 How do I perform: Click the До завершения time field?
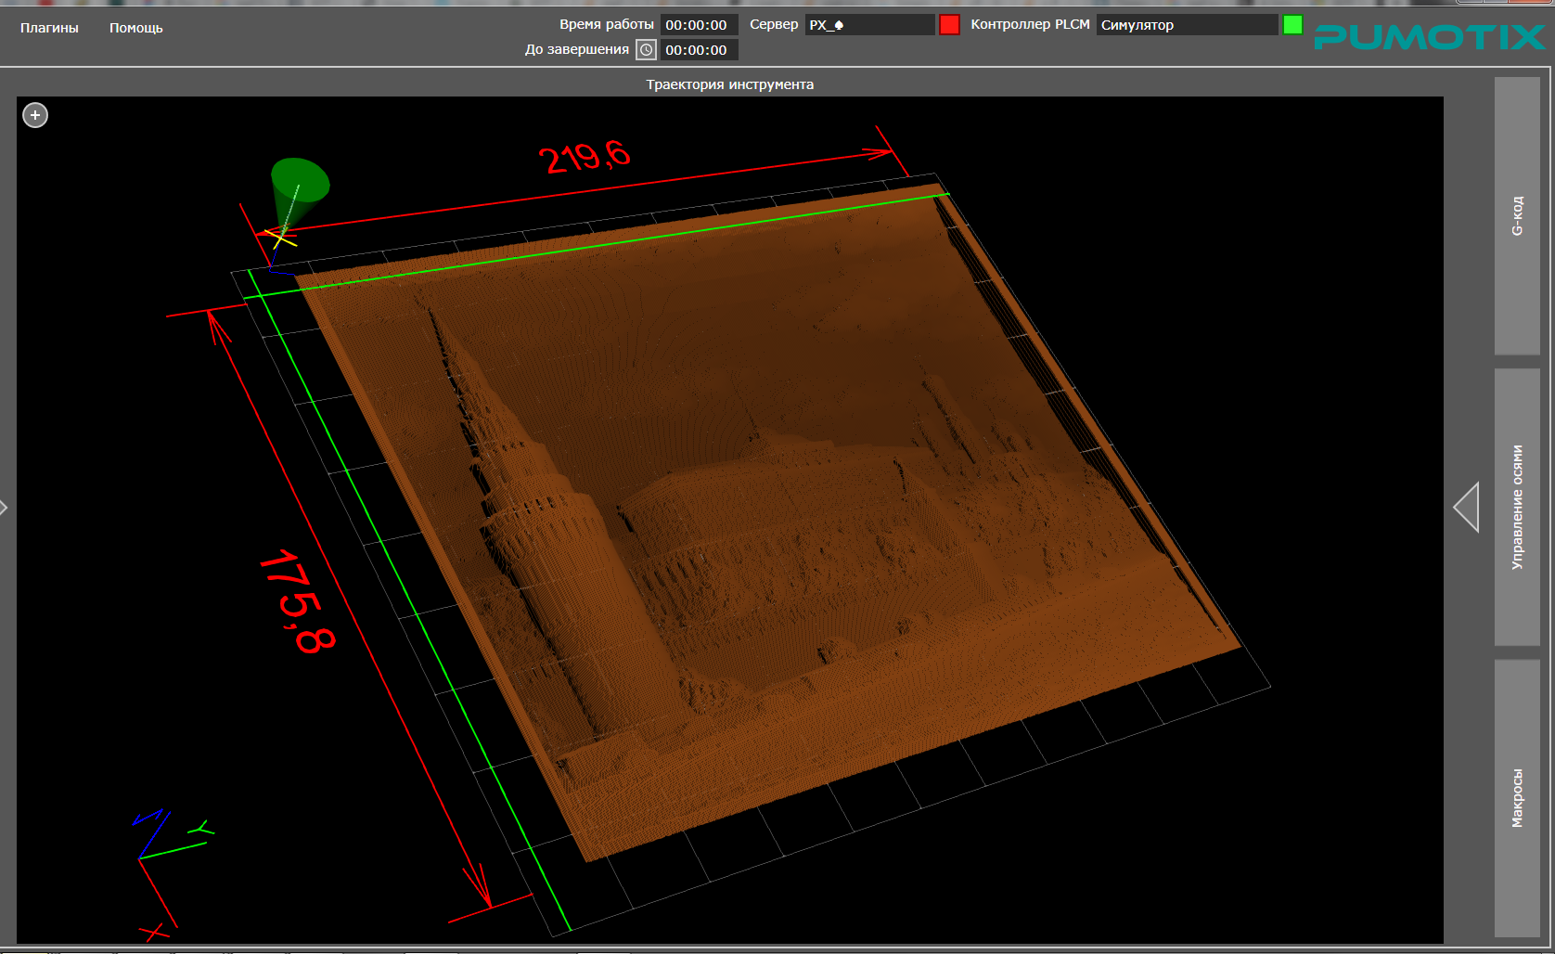[699, 50]
